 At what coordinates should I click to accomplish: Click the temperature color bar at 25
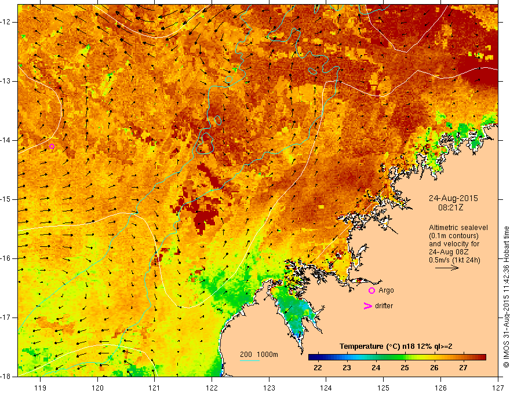[405, 357]
